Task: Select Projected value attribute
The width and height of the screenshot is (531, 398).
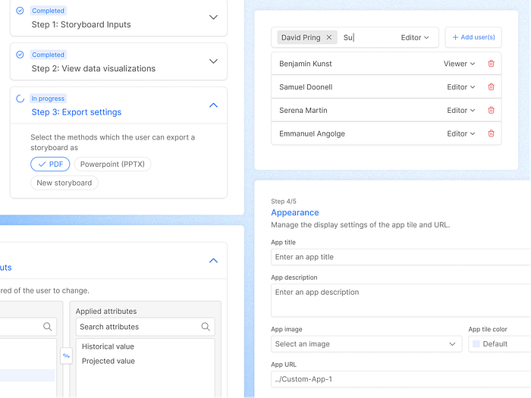Action: pyautogui.click(x=108, y=361)
